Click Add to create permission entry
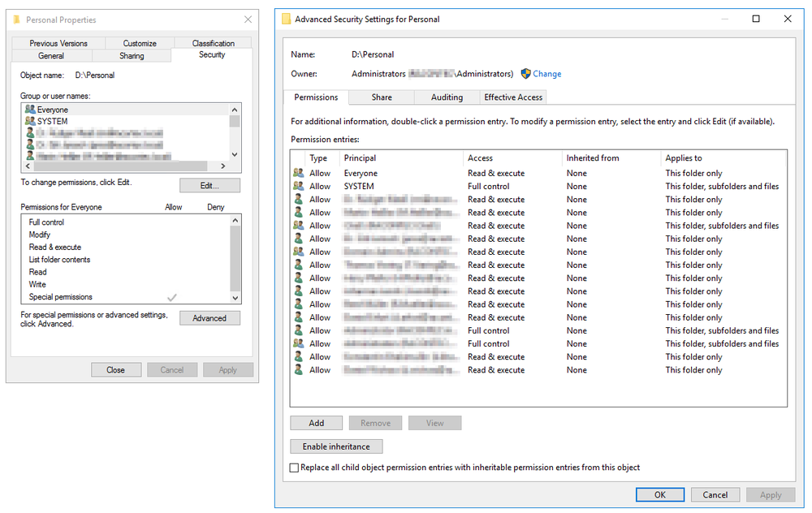The image size is (812, 513). tap(317, 423)
